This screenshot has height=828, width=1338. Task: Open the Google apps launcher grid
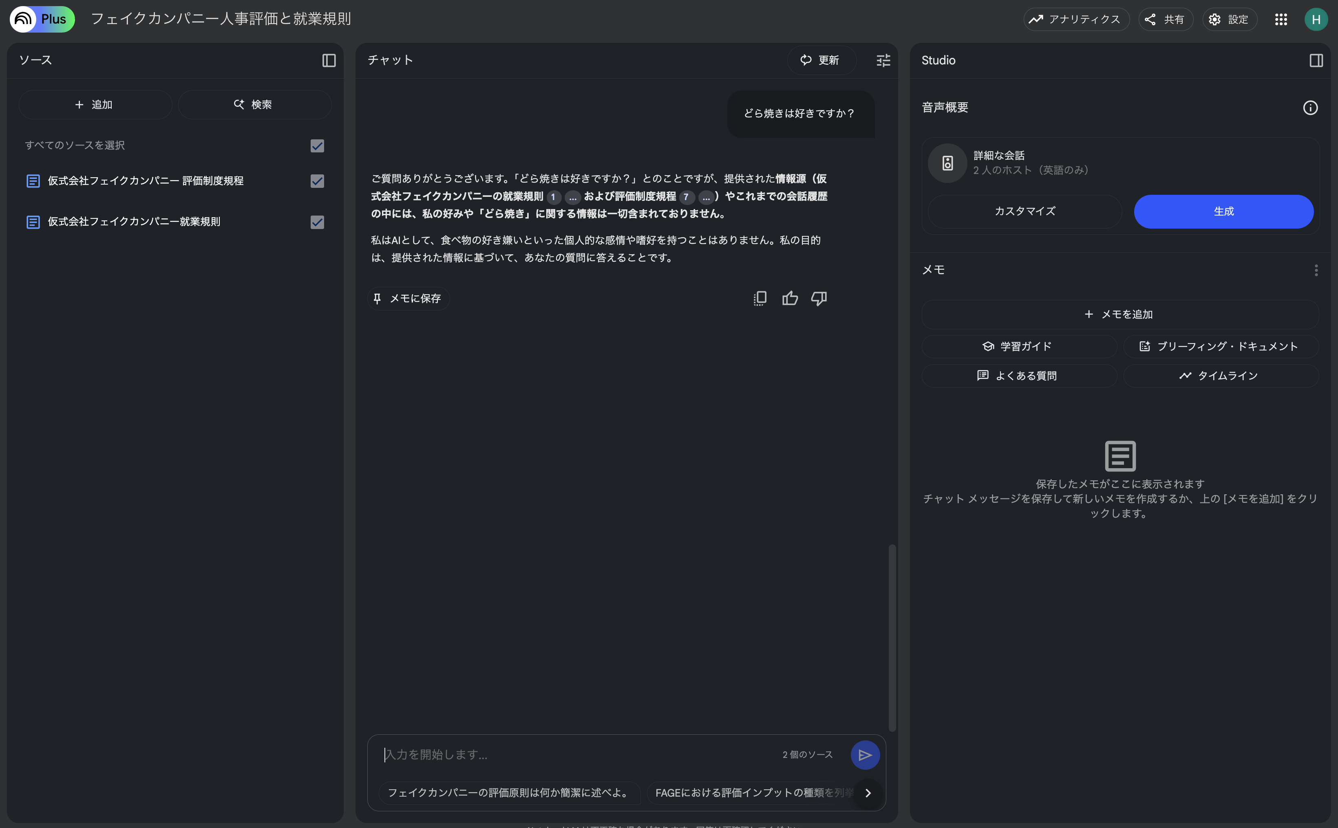(1281, 19)
